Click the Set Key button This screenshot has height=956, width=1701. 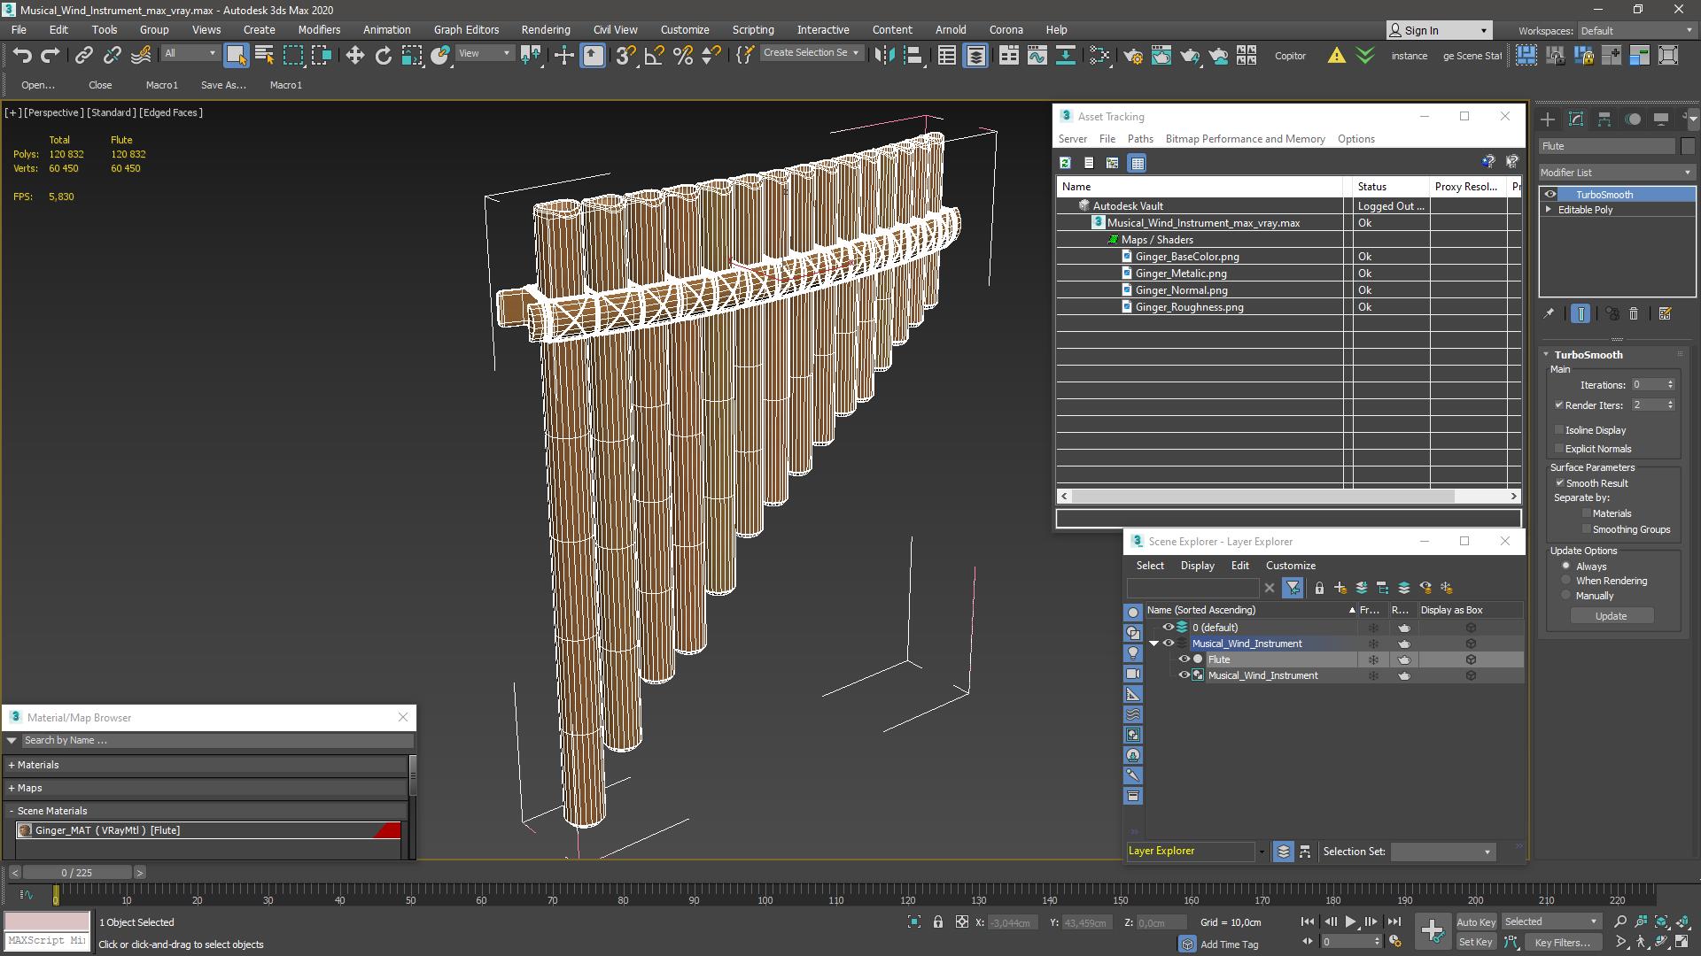tap(1475, 943)
